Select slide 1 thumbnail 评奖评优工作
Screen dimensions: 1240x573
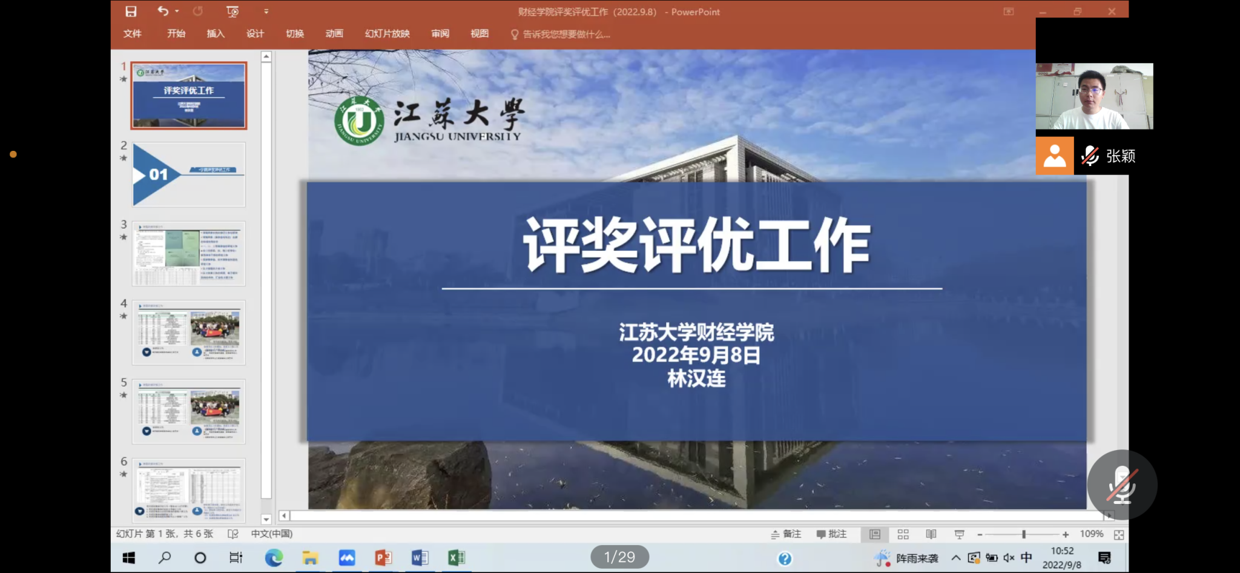coord(189,96)
